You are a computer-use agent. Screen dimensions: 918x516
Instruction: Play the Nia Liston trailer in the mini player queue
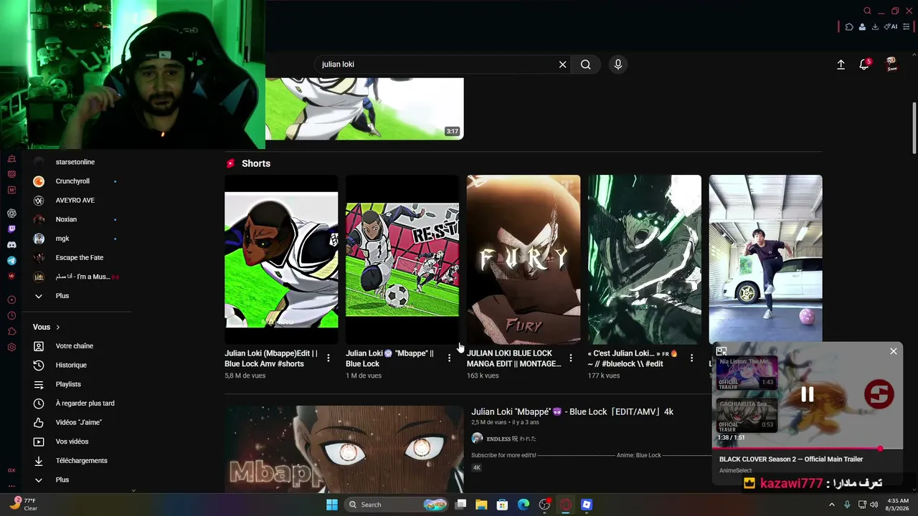click(x=747, y=373)
